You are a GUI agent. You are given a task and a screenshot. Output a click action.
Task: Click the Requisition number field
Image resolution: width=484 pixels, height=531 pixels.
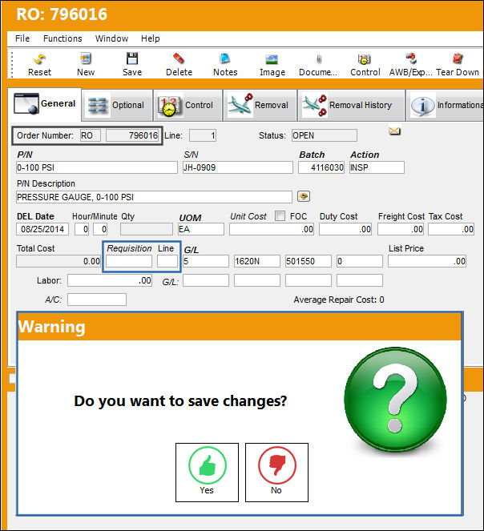[x=129, y=261]
